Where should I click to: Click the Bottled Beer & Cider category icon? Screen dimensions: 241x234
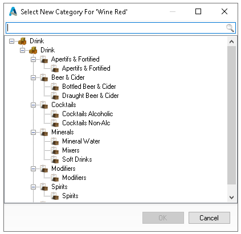55,87
